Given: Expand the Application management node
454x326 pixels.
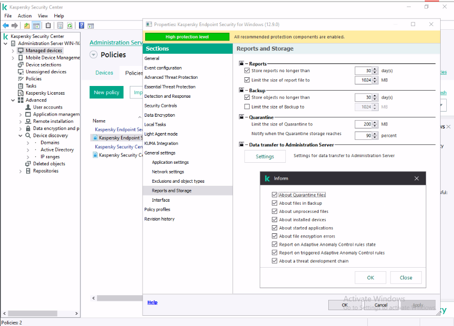Looking at the screenshot, I should point(21,115).
